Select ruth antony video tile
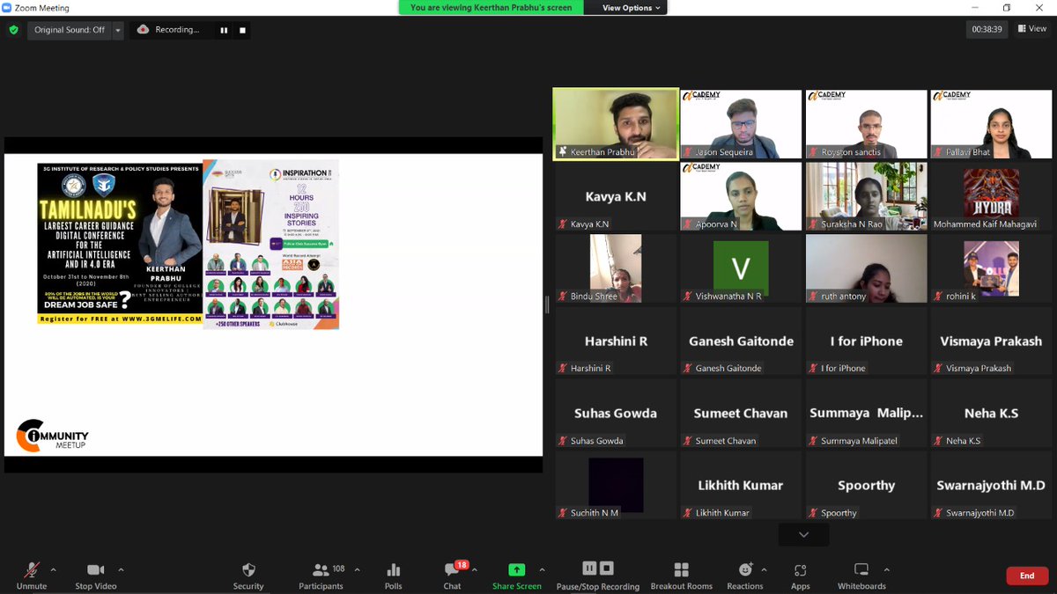 866,268
